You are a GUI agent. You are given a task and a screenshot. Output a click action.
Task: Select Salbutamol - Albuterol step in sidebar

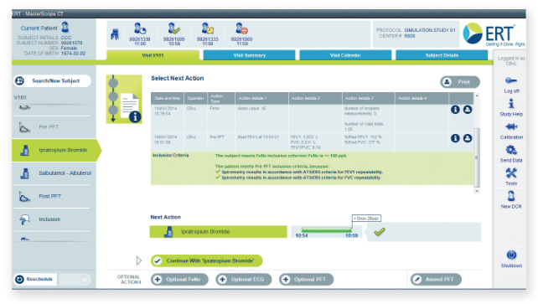(54, 173)
